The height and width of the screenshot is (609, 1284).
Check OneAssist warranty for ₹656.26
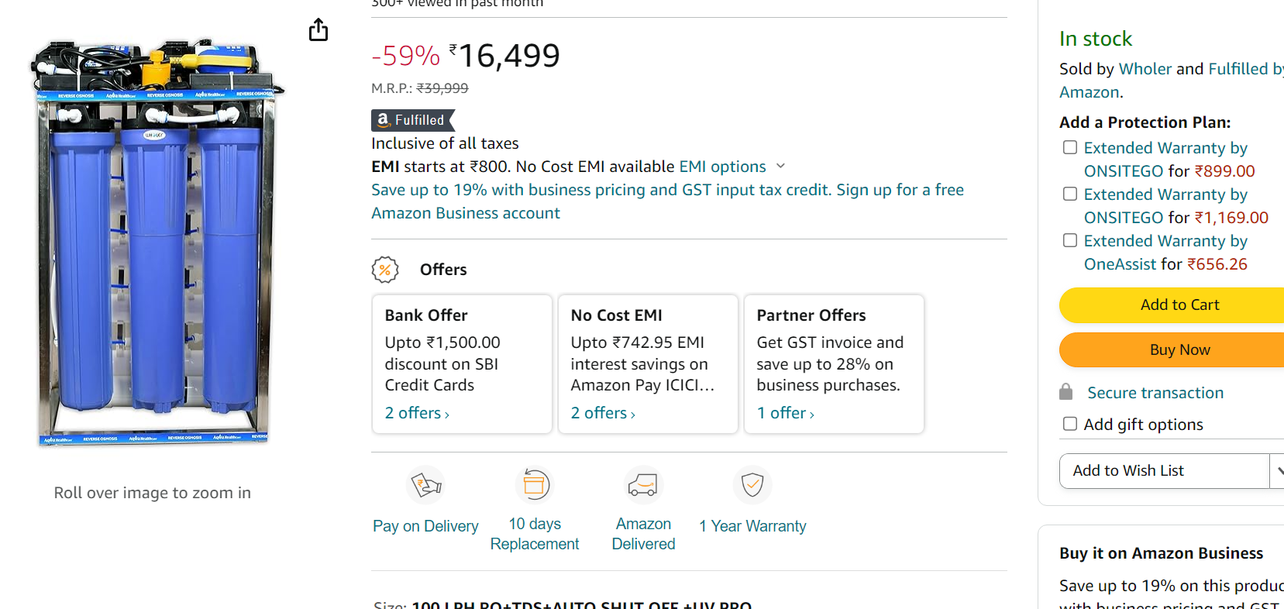pos(1070,240)
